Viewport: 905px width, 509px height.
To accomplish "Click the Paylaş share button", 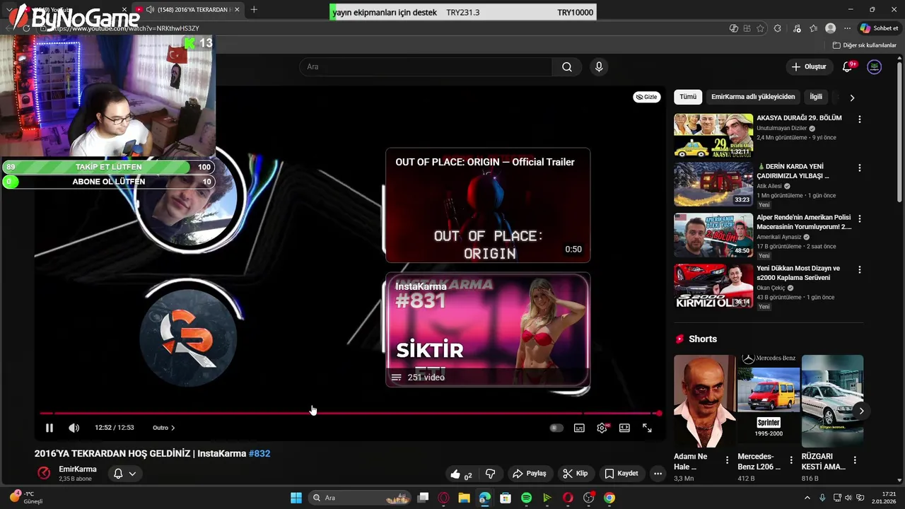I will [x=530, y=474].
